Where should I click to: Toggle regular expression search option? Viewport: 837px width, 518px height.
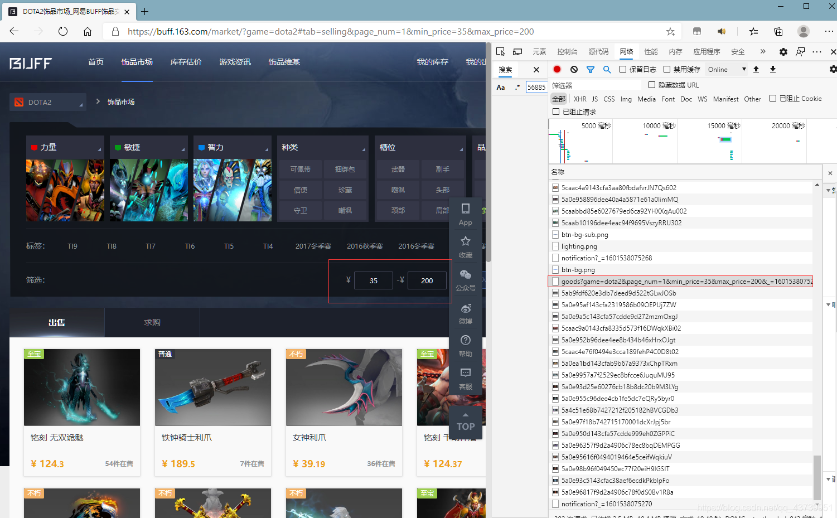click(x=517, y=87)
